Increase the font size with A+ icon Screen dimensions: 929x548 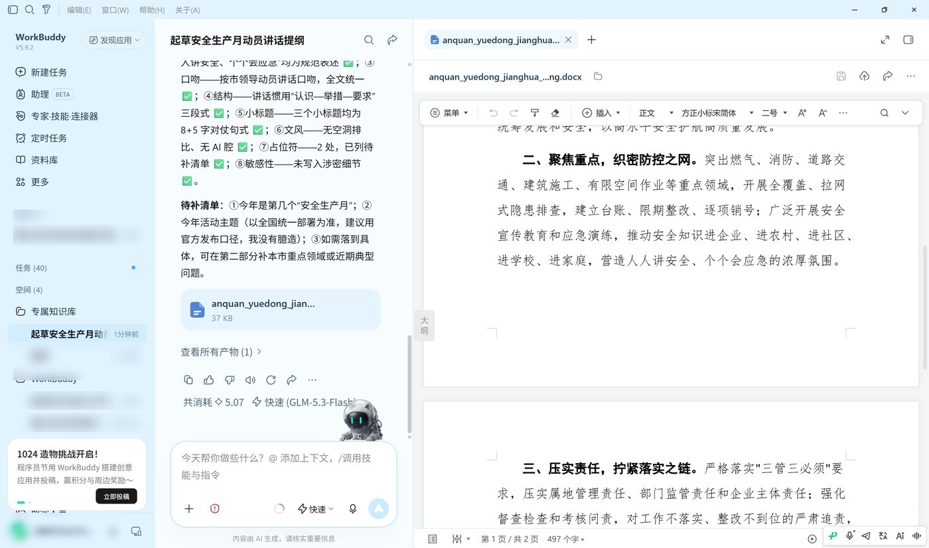802,113
